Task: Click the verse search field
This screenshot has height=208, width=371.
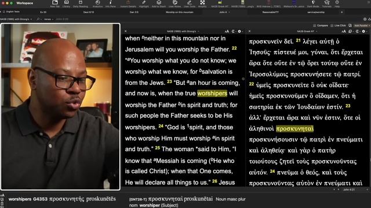Action: (x=62, y=19)
